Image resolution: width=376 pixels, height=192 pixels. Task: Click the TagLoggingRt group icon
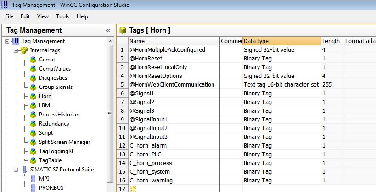33,151
